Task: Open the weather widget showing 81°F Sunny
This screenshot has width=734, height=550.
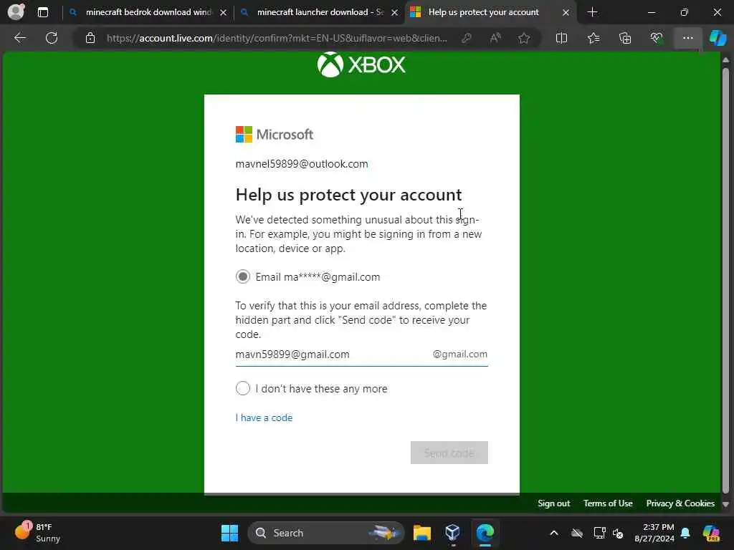Action: tap(37, 533)
